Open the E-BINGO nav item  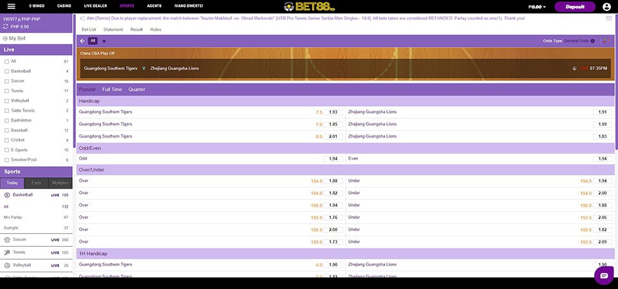tap(37, 6)
